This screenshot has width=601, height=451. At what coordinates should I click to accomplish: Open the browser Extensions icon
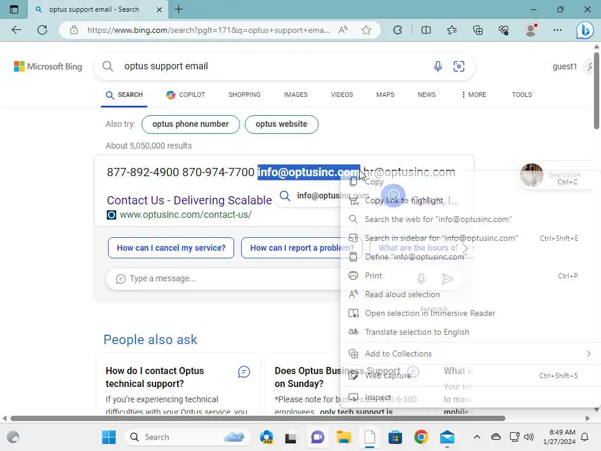click(397, 30)
